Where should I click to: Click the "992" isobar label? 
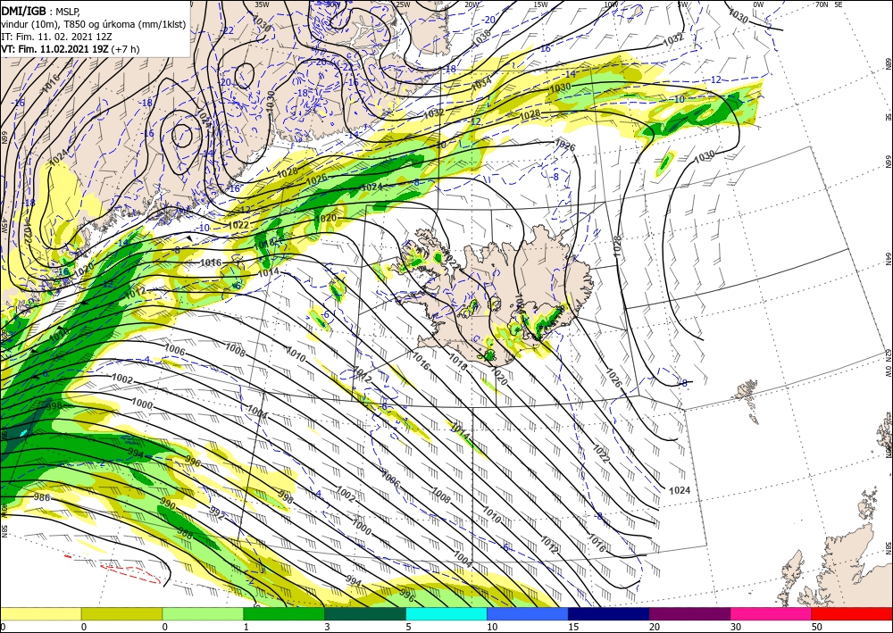pyautogui.click(x=218, y=513)
